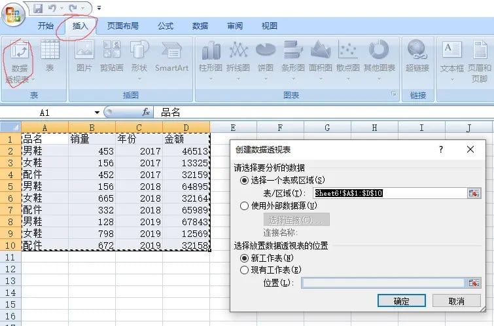Open the Page Layout (页面布局) tab
Image resolution: width=494 pixels, height=326 pixels.
point(123,26)
